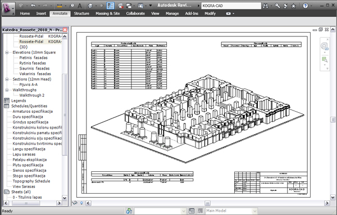337x215 pixels.
Task: Collapse the Sections (12mm Head) node
Action: point(7,79)
